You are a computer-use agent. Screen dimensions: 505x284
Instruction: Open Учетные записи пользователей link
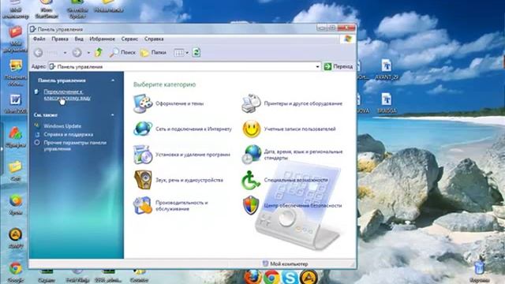click(300, 129)
